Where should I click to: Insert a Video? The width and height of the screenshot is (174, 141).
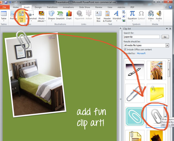point(151,16)
